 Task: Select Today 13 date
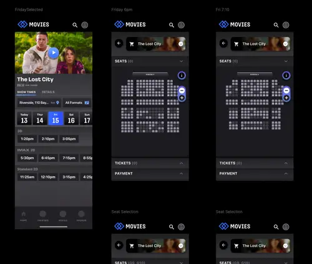(x=24, y=118)
